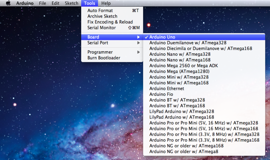This screenshot has height=160, width=270.
Task: Choose Pro Mini (5V, 16 MHz) w/ ATmega328
Action: [x=204, y=123]
